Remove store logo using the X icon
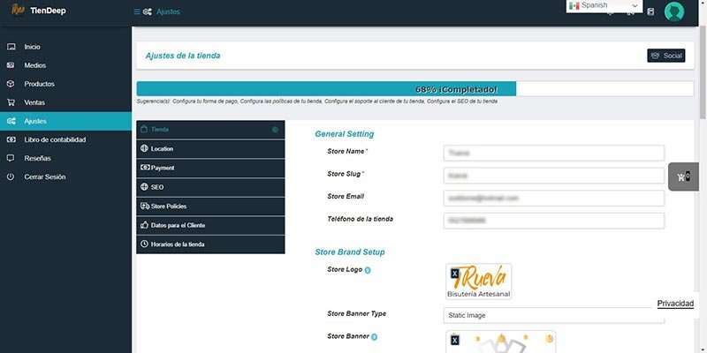707x353 pixels. [454, 274]
